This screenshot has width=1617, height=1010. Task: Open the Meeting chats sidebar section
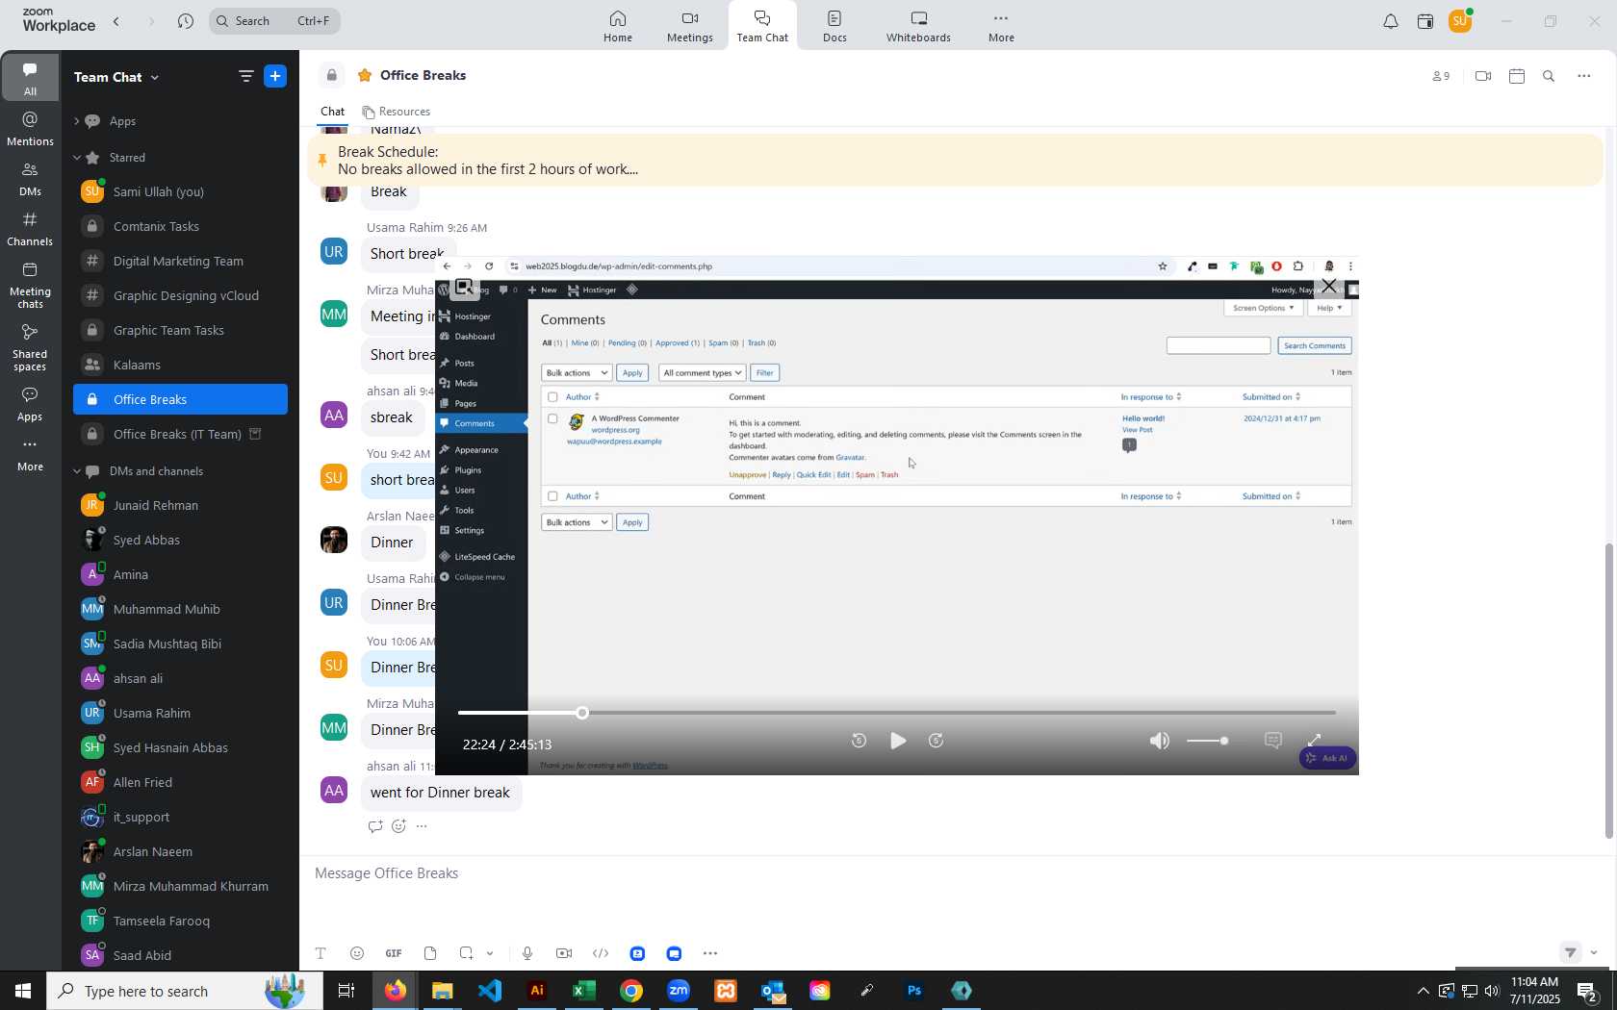30,286
